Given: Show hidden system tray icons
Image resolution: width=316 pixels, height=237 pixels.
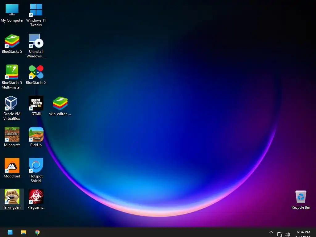Looking at the screenshot, I should click(271, 232).
